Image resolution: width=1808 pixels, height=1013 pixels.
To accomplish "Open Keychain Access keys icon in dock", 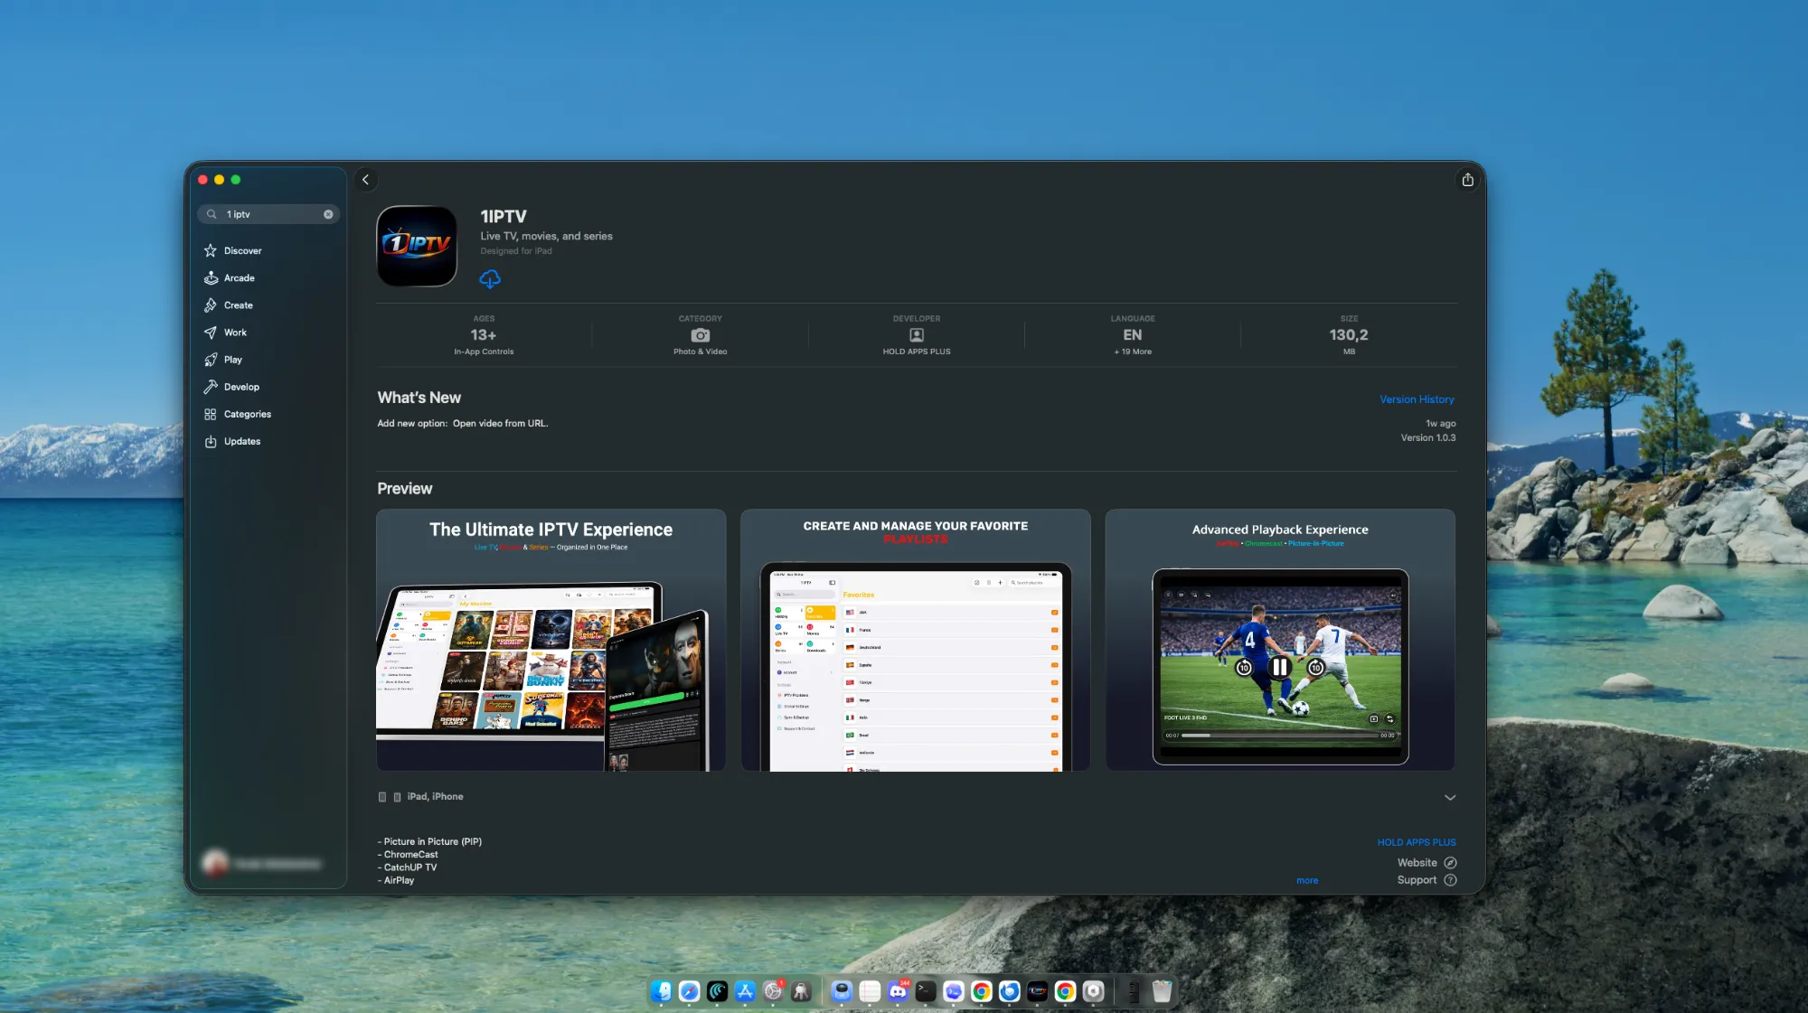I will tap(801, 991).
